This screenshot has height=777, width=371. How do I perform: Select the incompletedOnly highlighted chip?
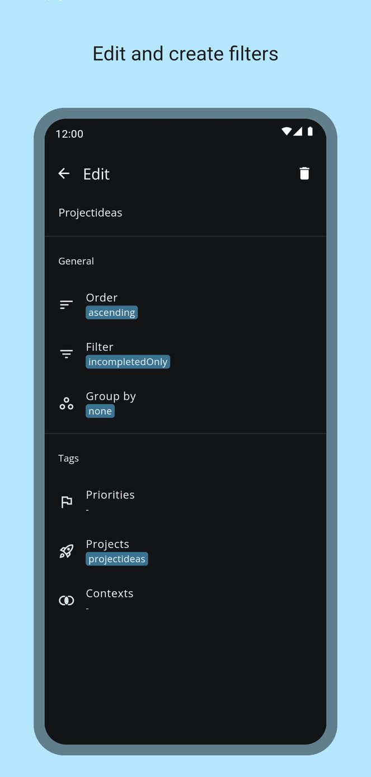click(128, 361)
